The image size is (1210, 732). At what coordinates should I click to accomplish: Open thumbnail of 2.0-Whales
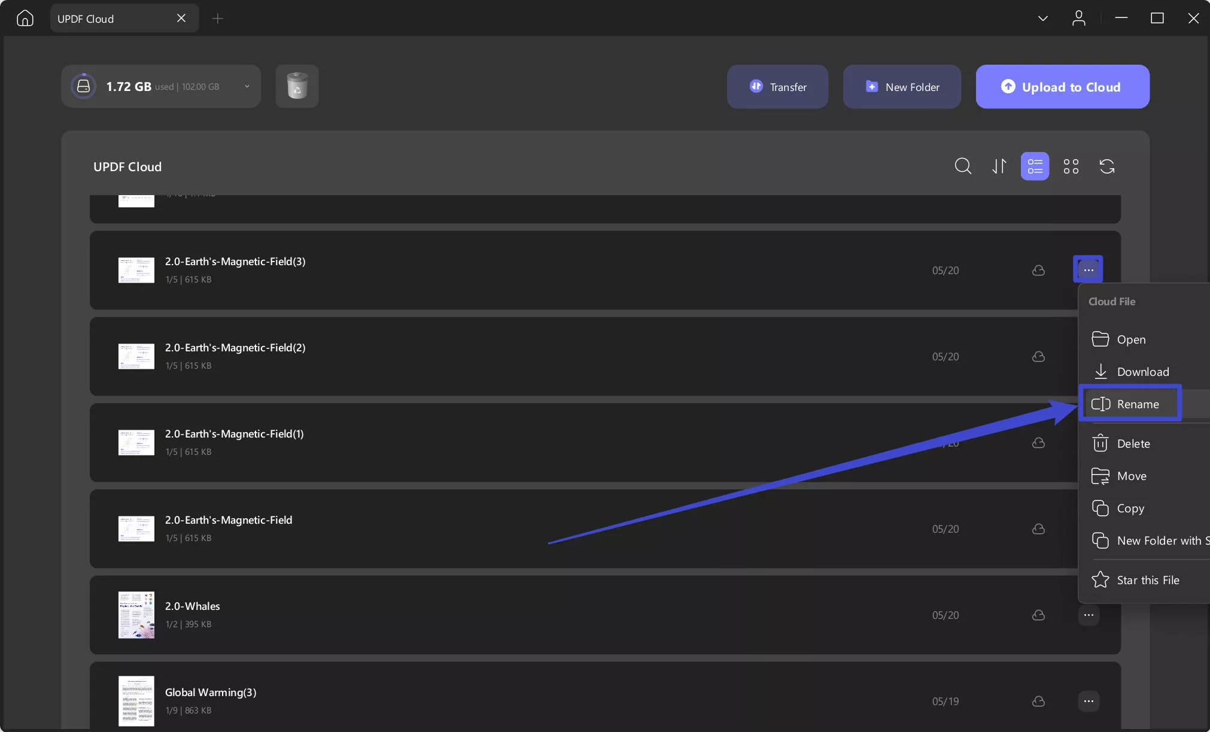click(136, 615)
